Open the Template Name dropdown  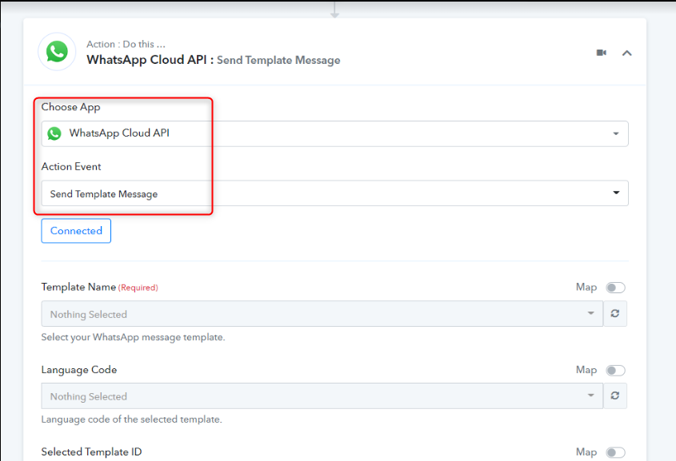[x=322, y=314]
